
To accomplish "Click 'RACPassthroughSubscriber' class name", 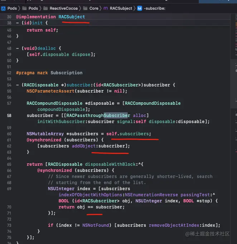I will (x=98, y=116).
